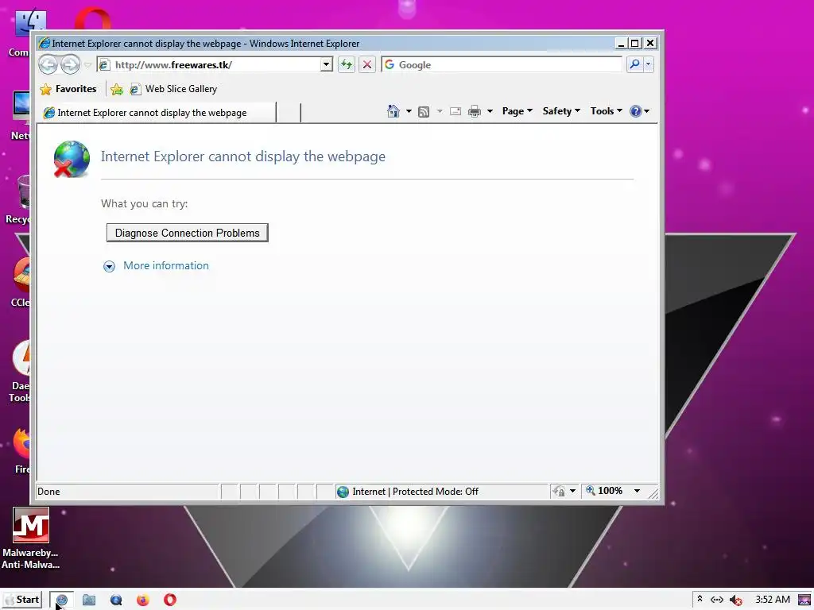The image size is (814, 610).
Task: Minimize the Internet Explorer window
Action: coord(620,44)
